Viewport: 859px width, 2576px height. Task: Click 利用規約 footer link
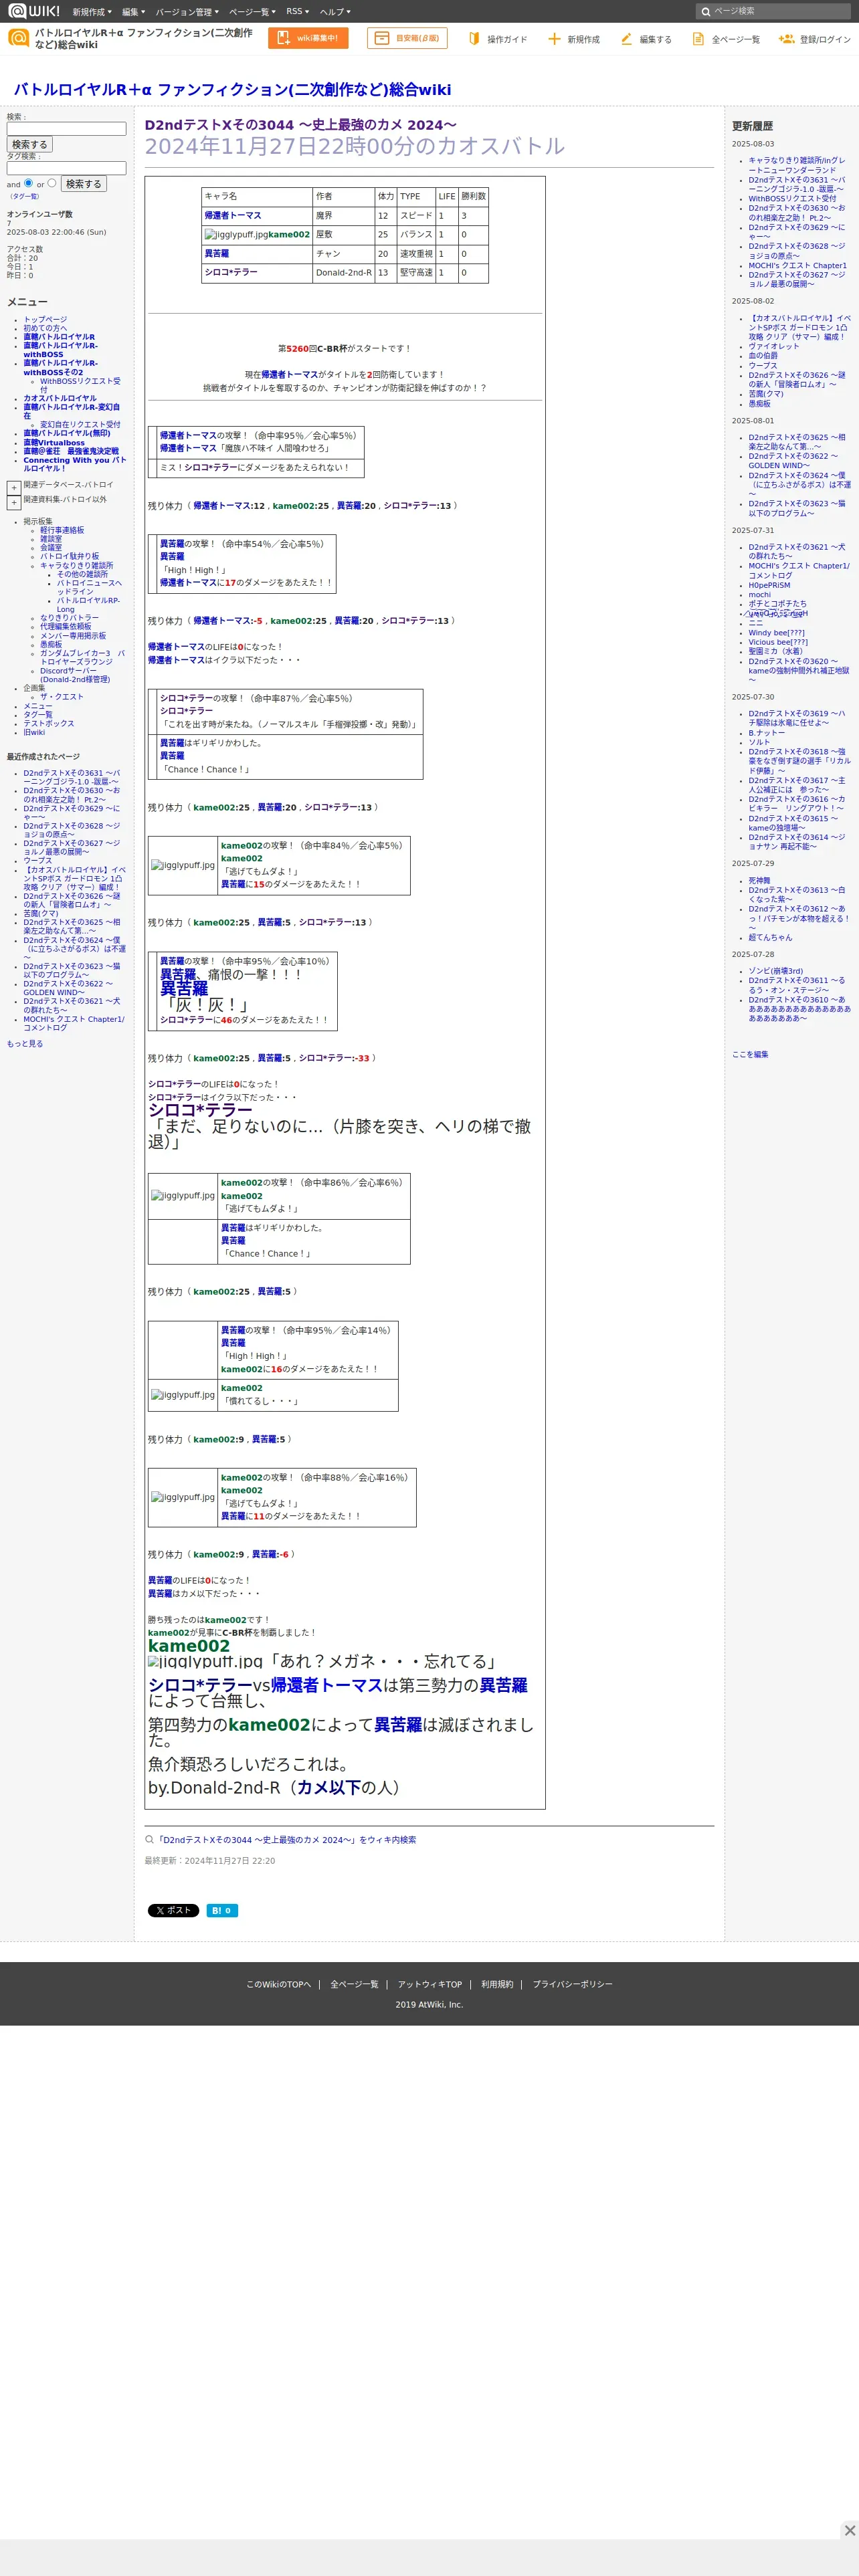click(497, 1985)
